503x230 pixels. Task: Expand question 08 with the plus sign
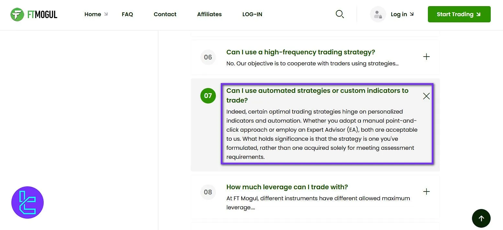click(426, 192)
